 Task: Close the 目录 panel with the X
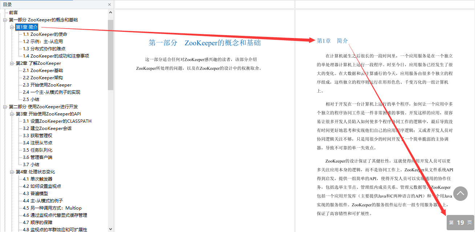[x=110, y=5]
